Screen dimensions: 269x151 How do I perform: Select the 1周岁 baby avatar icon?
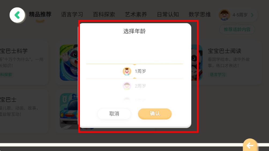127,71
